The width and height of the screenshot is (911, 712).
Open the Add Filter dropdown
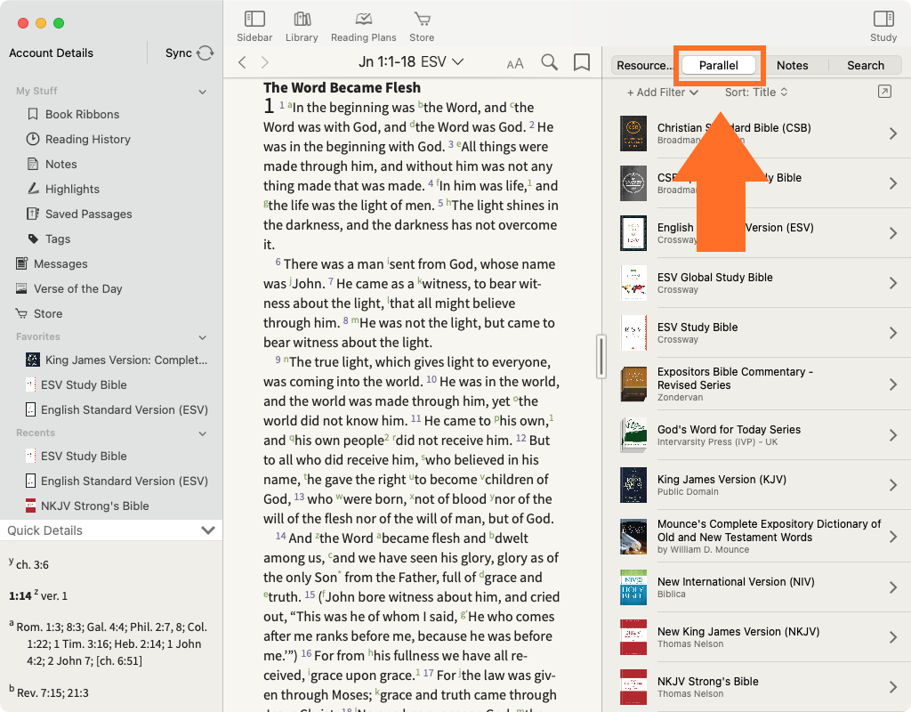tap(663, 93)
